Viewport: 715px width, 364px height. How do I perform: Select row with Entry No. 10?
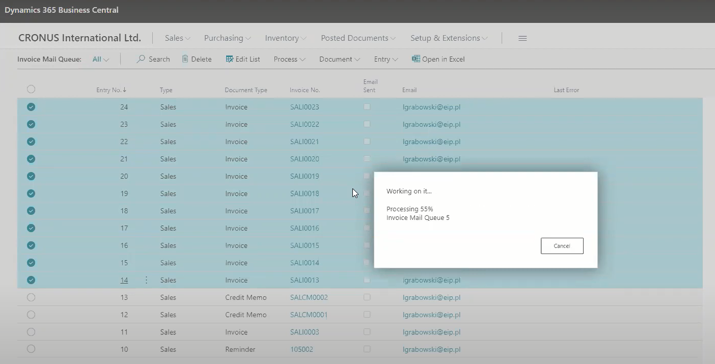point(31,349)
